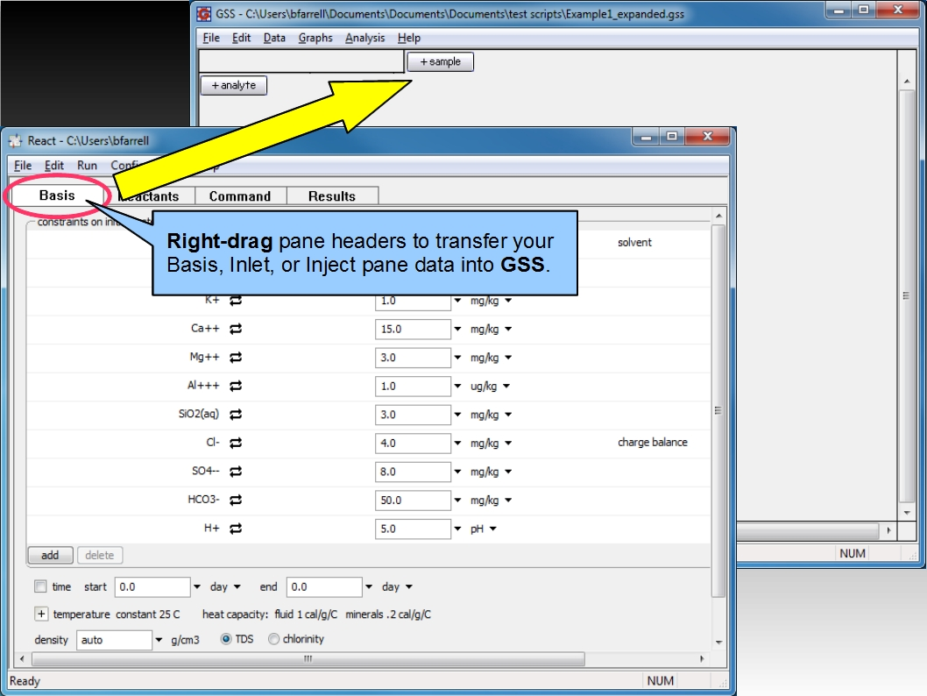The width and height of the screenshot is (927, 696).
Task: Click the swap icon next to Cl-
Action: click(x=236, y=443)
